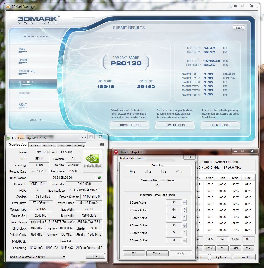Click the 3DMark Vantage title bar icon
Screen dimensions: 264x268
[8, 7]
